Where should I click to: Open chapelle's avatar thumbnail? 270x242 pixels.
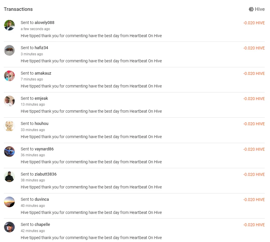point(9,227)
